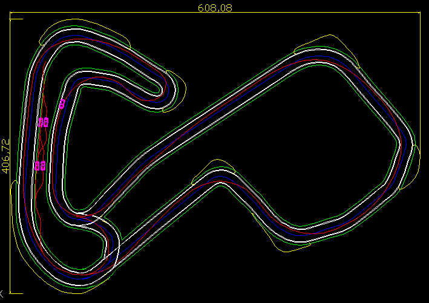Select the 406,72 vertical dimension text

[x=6, y=155]
